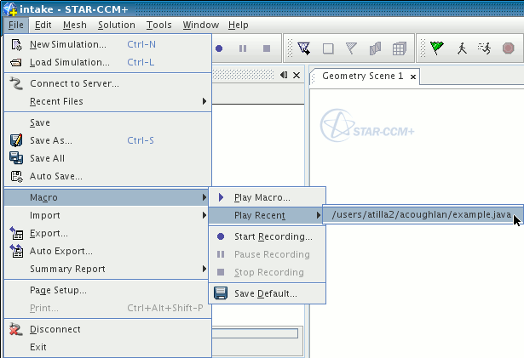The height and width of the screenshot is (358, 524).
Task: Select Start Recording in Macro submenu
Action: 267,236
